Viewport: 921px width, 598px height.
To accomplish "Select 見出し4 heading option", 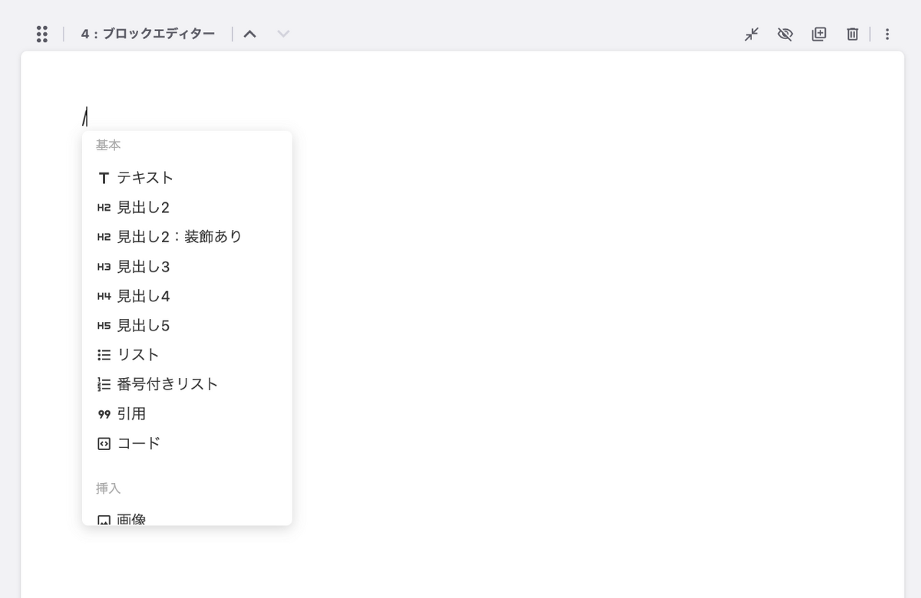I will click(143, 296).
